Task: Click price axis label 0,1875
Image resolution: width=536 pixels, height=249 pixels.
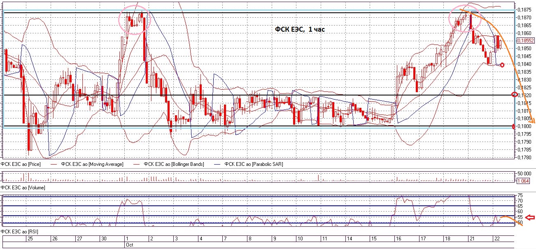Action: click(x=524, y=9)
